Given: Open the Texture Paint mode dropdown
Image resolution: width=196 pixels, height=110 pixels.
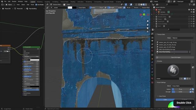Looking at the screenshot, I should pos(56,5).
